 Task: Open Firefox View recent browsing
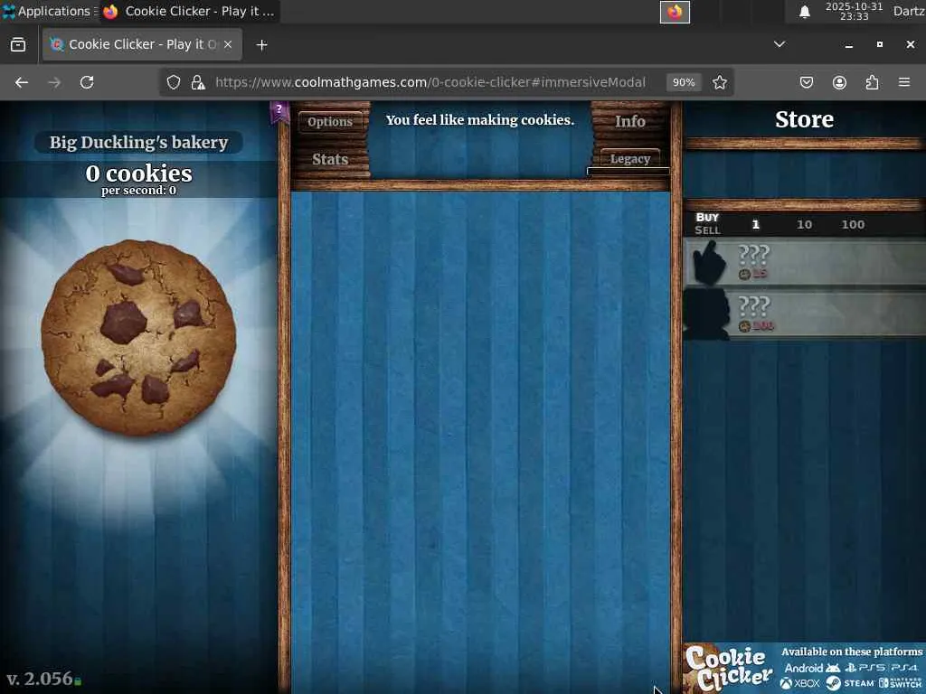(x=18, y=45)
